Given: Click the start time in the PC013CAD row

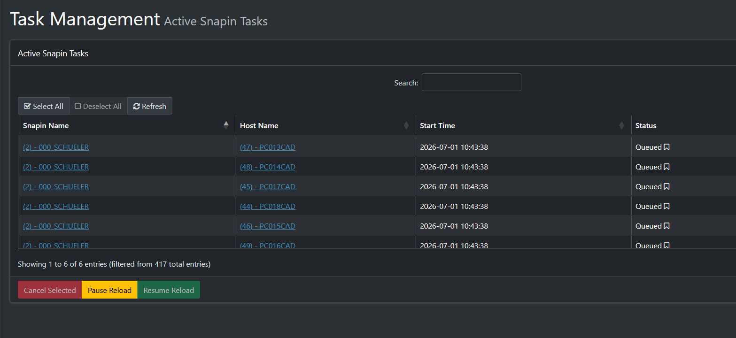Looking at the screenshot, I should 454,147.
